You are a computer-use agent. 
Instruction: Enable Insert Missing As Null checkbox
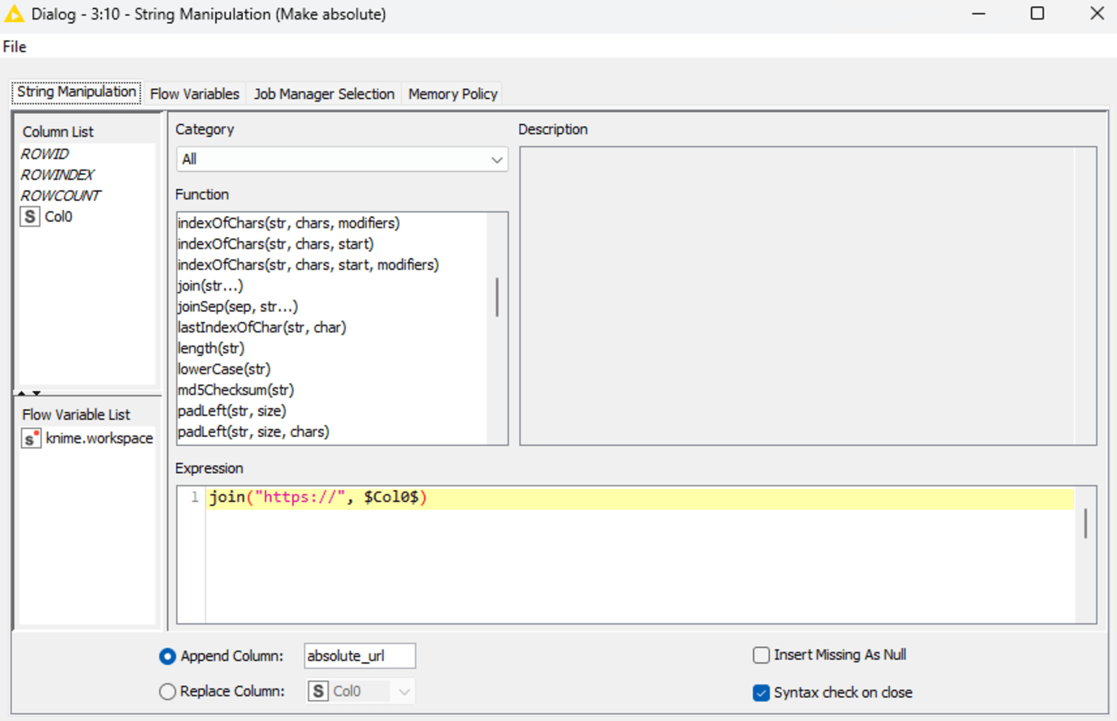[761, 655]
